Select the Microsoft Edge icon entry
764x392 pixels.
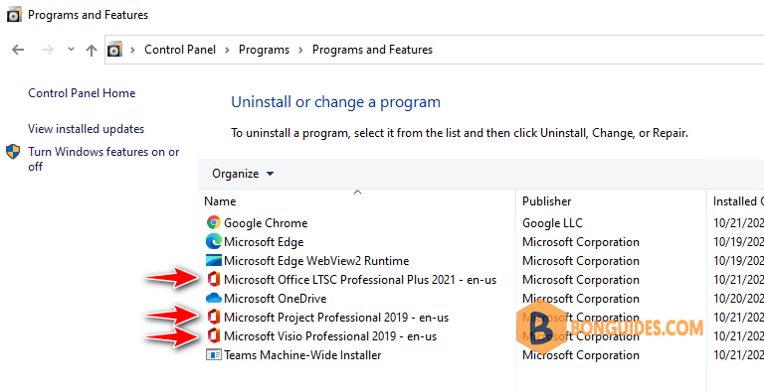pyautogui.click(x=214, y=242)
